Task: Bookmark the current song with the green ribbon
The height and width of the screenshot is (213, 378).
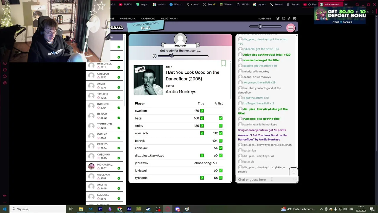Action: pyautogui.click(x=224, y=63)
